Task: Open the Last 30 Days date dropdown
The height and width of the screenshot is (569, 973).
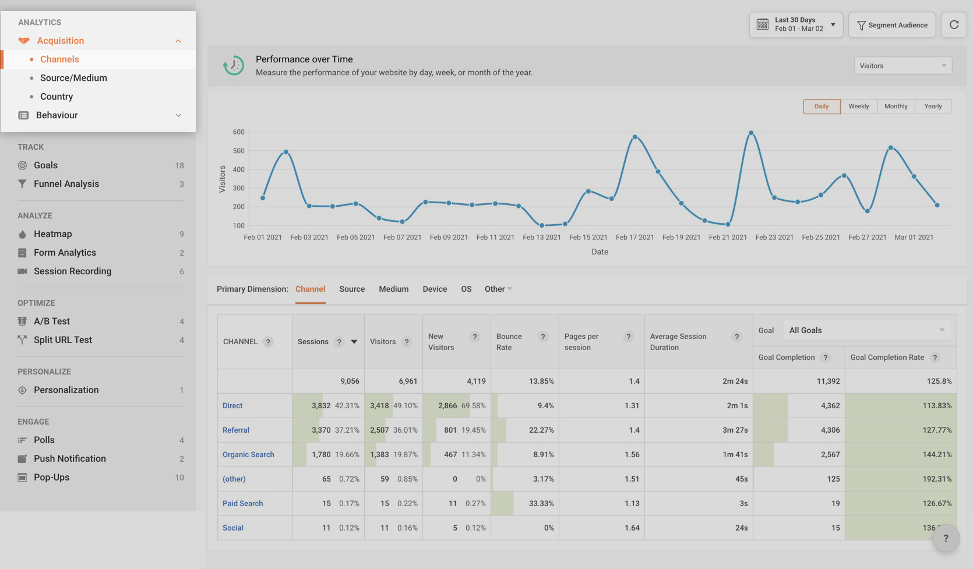Action: click(x=796, y=25)
